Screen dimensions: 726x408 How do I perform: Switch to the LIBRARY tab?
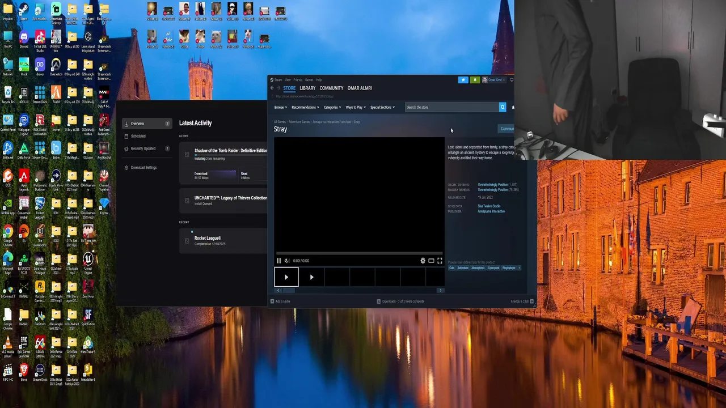307,88
